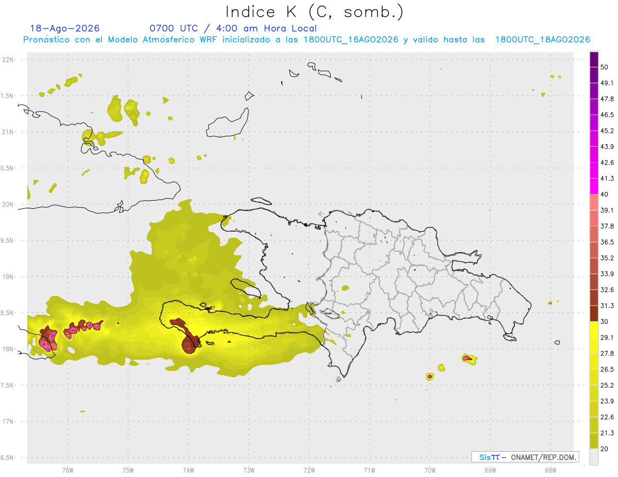
Task: Click the '47.8' color scale label
Action: pyautogui.click(x=607, y=99)
